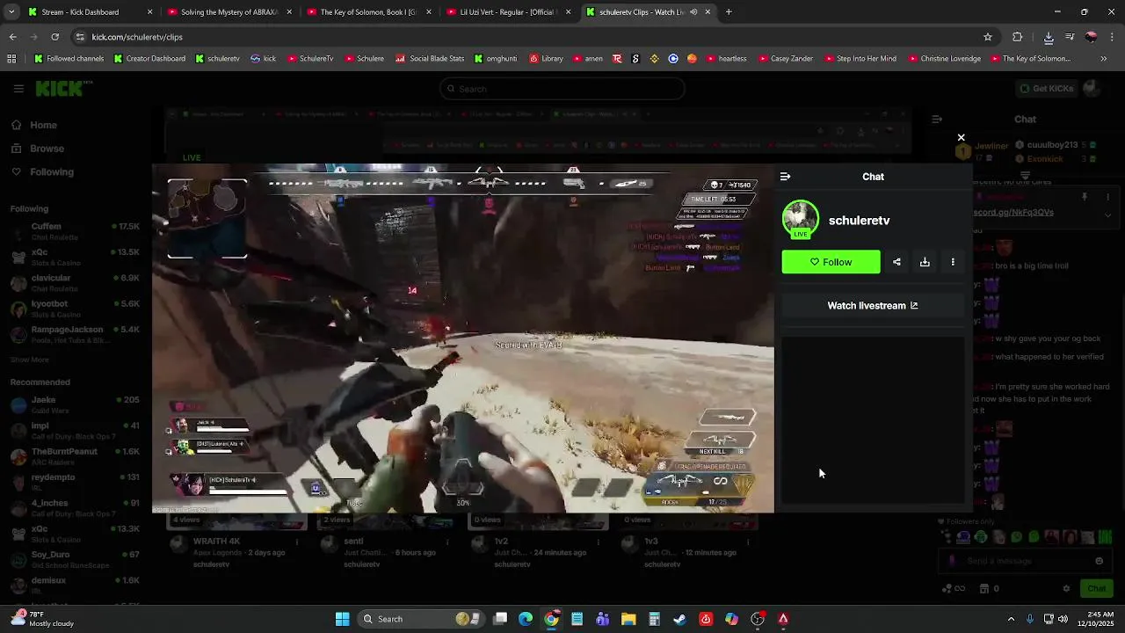This screenshot has width=1125, height=633.
Task: Open Microsoft Edge from taskbar
Action: tap(526, 619)
